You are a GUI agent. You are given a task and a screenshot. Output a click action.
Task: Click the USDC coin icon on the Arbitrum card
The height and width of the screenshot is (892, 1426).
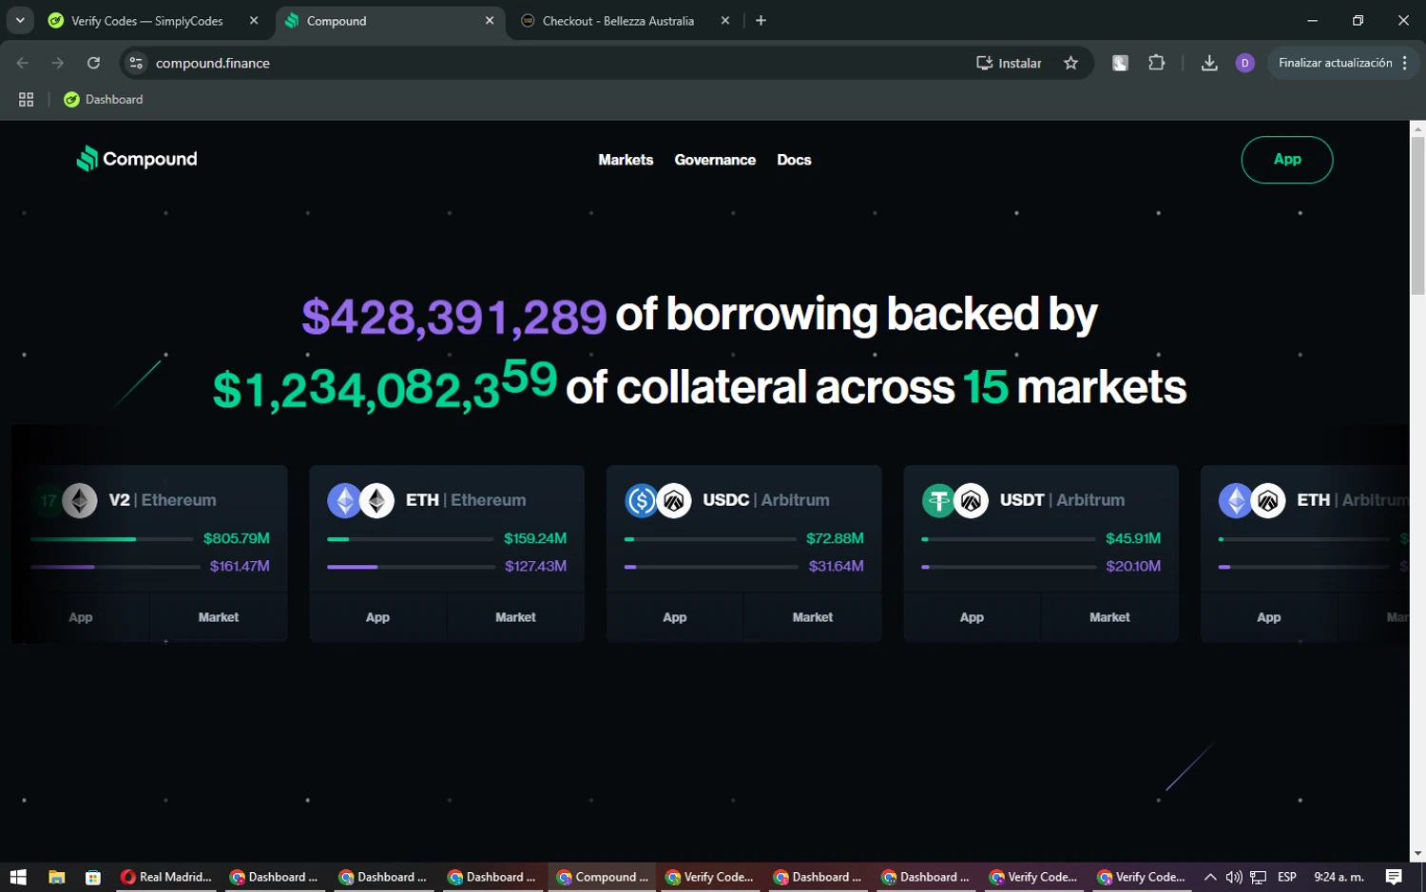click(x=642, y=500)
